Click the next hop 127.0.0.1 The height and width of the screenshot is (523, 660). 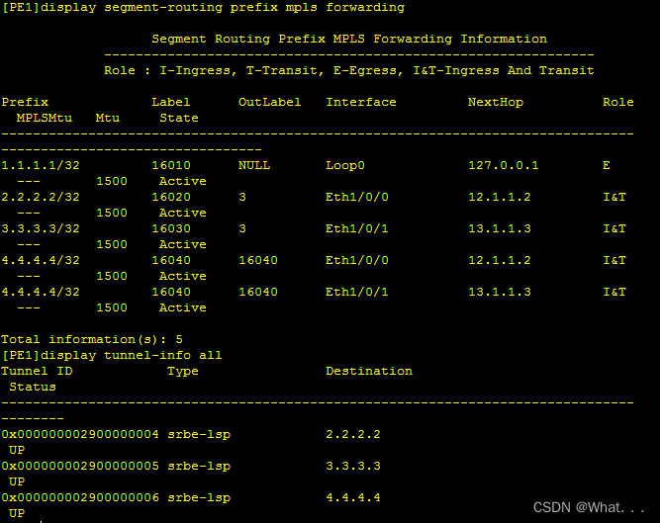point(504,165)
